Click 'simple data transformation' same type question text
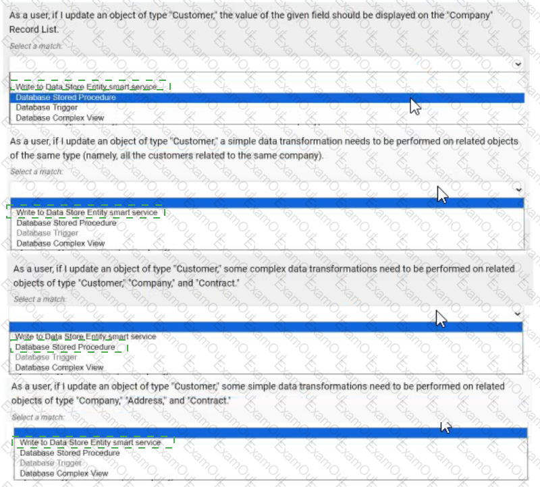The height and width of the screenshot is (487, 540). point(264,148)
